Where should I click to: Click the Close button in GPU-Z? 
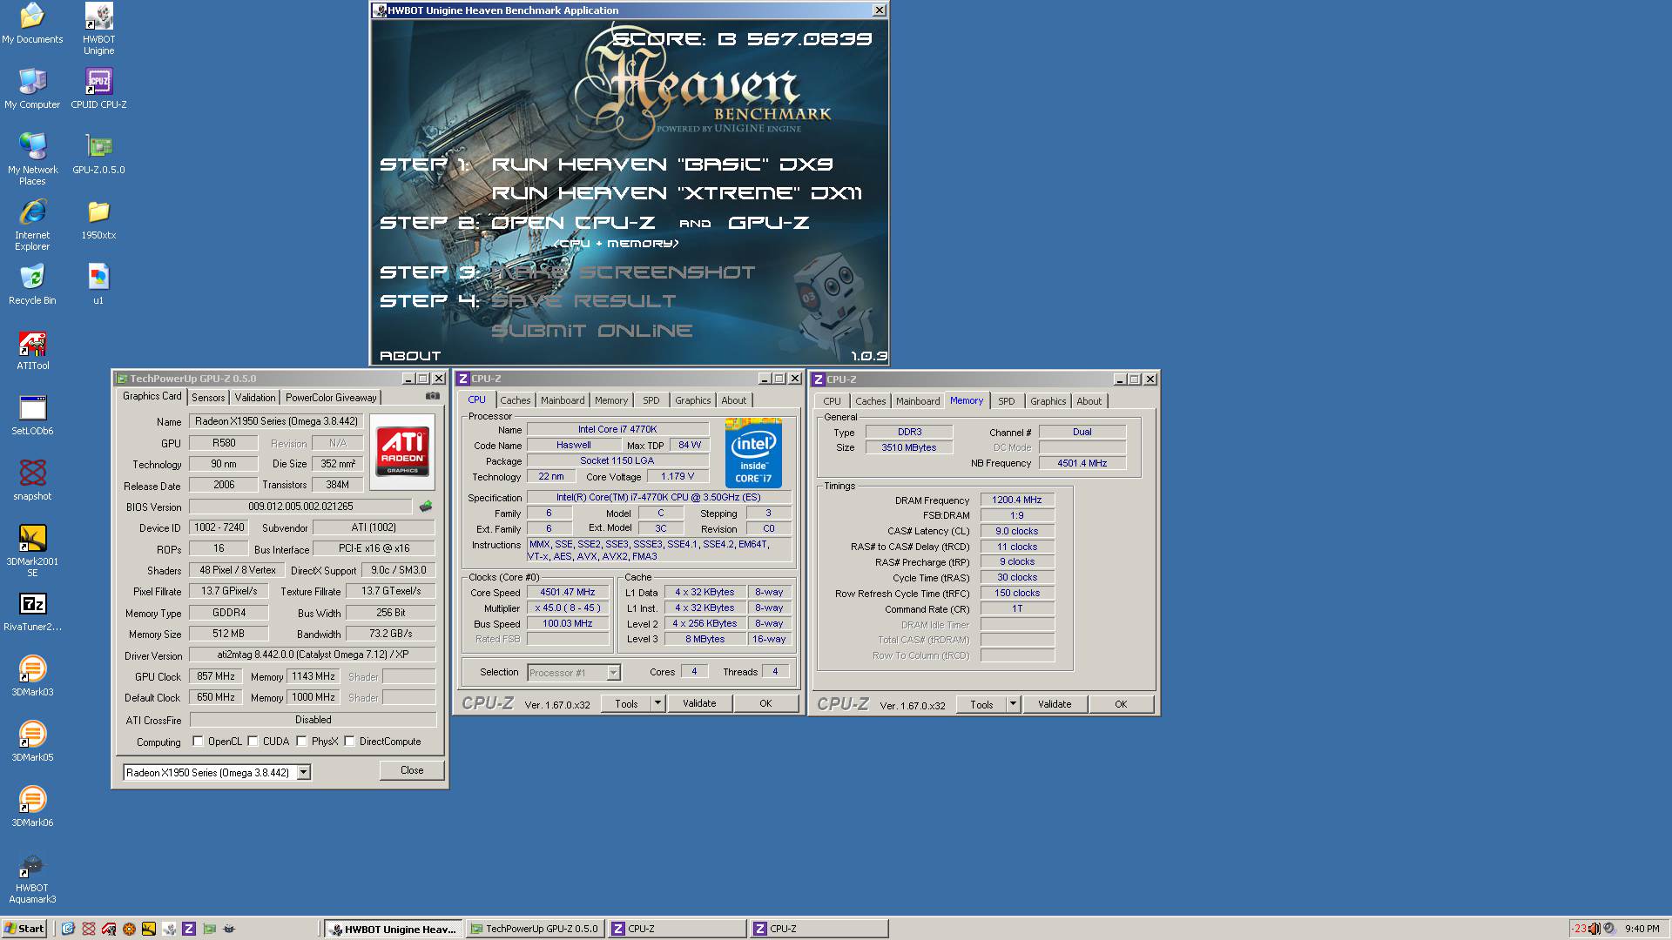[412, 770]
